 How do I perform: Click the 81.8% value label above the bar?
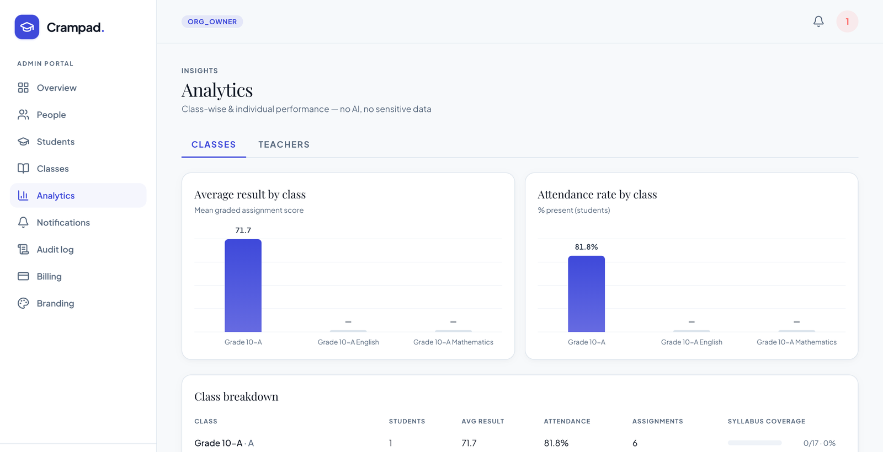586,247
